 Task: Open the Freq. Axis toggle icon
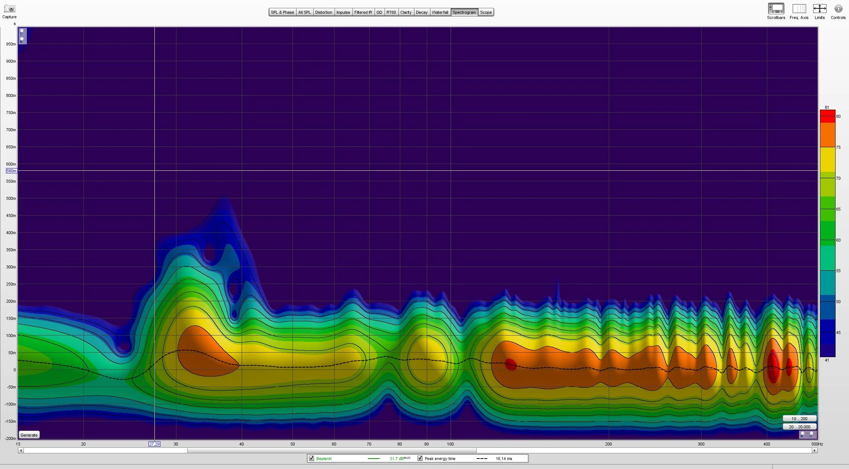click(x=799, y=9)
